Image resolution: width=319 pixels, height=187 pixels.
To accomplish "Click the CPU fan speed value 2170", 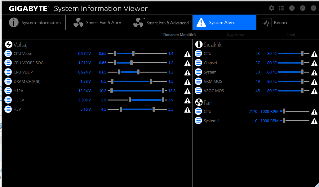I will 253,112.
